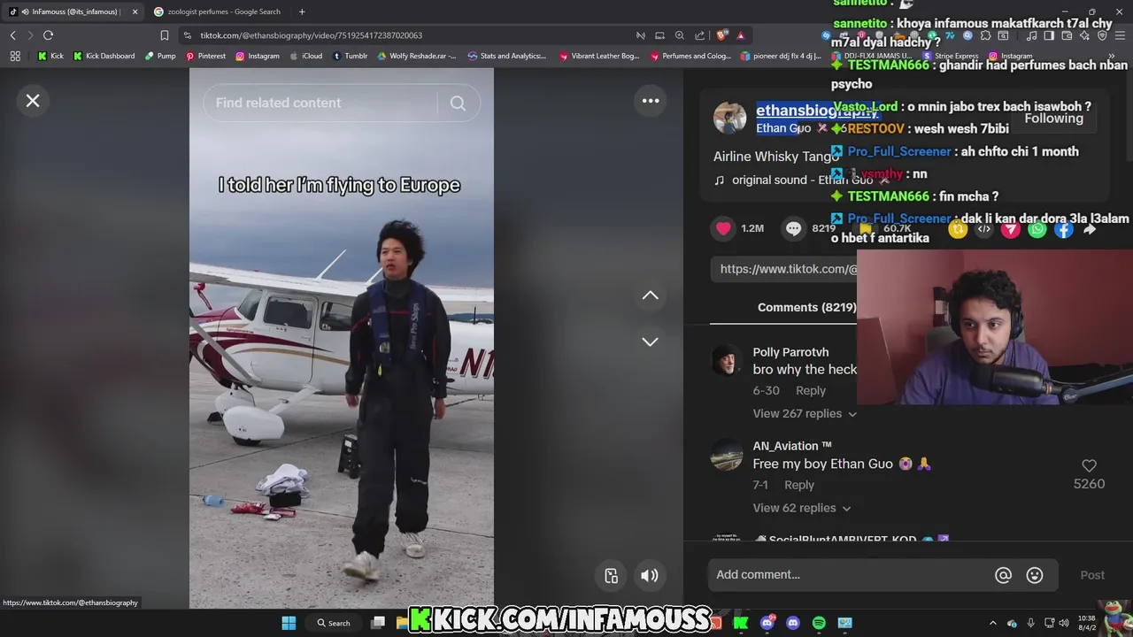This screenshot has height=637, width=1133.
Task: Open the Instagram bookmark in bookmarks bar
Action: tap(258, 56)
